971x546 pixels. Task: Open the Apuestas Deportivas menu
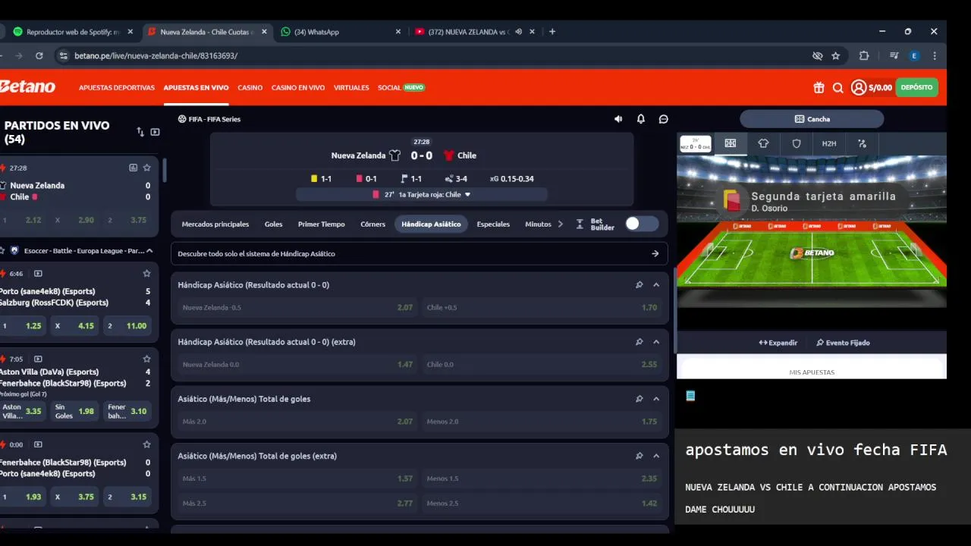click(117, 88)
